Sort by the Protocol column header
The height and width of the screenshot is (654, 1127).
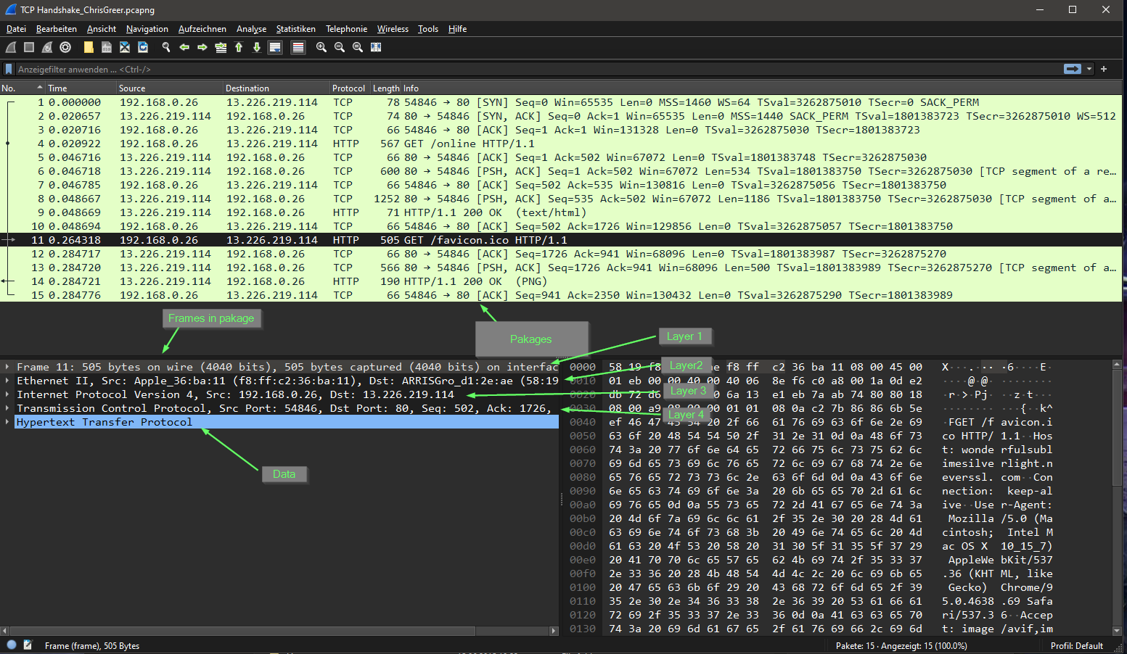point(350,88)
